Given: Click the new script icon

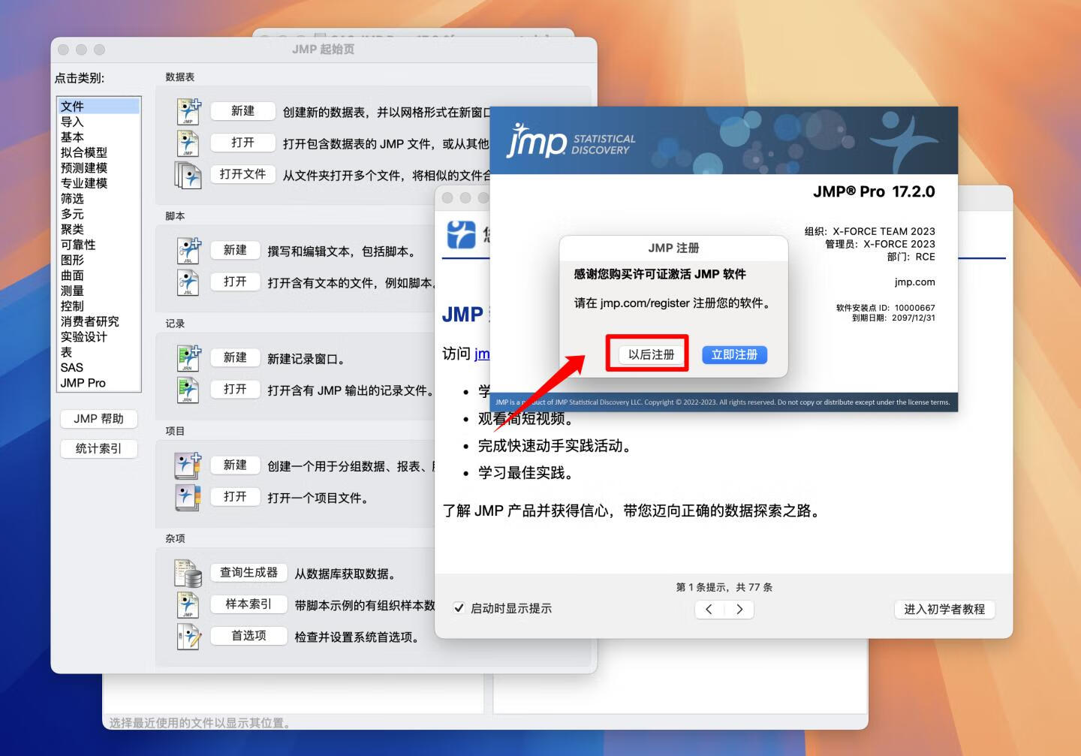Looking at the screenshot, I should [x=188, y=250].
